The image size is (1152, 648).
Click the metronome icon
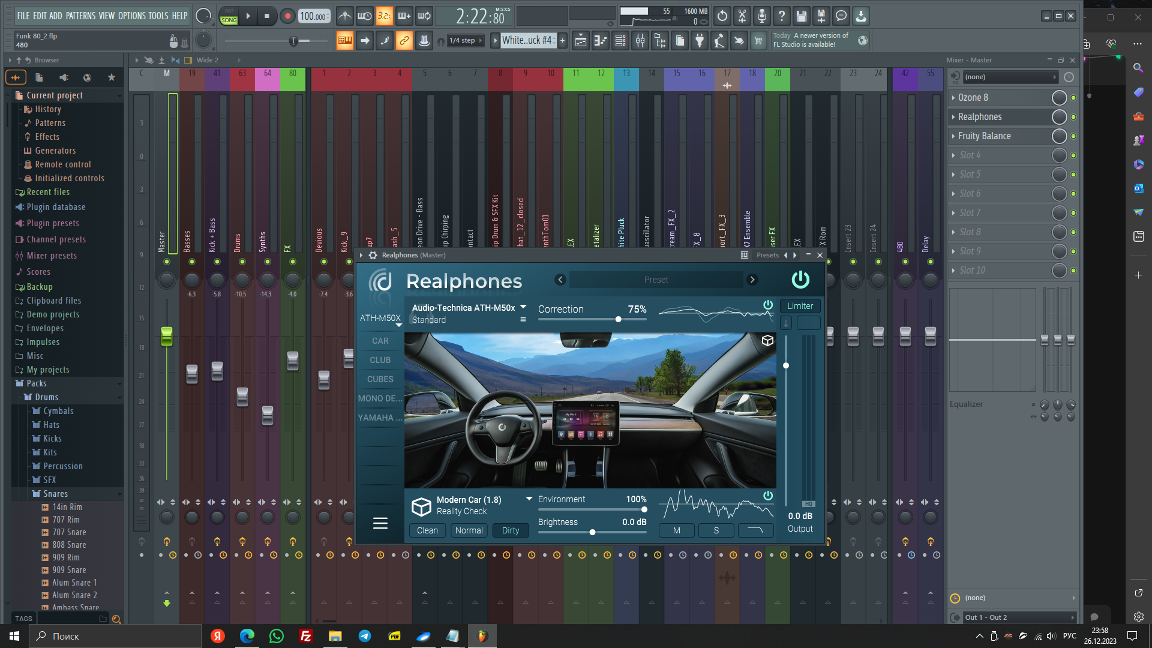[x=344, y=16]
